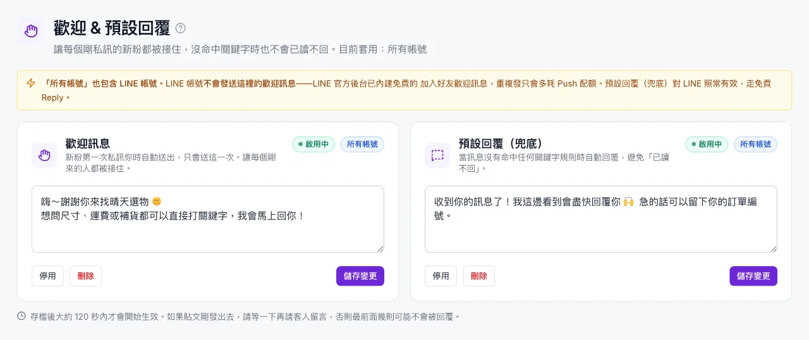The image size is (809, 340).
Task: Click description 新粉第一次私訊你時自動送出
Action: tap(171, 162)
